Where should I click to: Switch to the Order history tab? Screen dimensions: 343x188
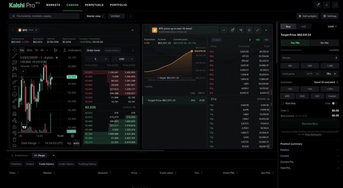(x=66, y=164)
